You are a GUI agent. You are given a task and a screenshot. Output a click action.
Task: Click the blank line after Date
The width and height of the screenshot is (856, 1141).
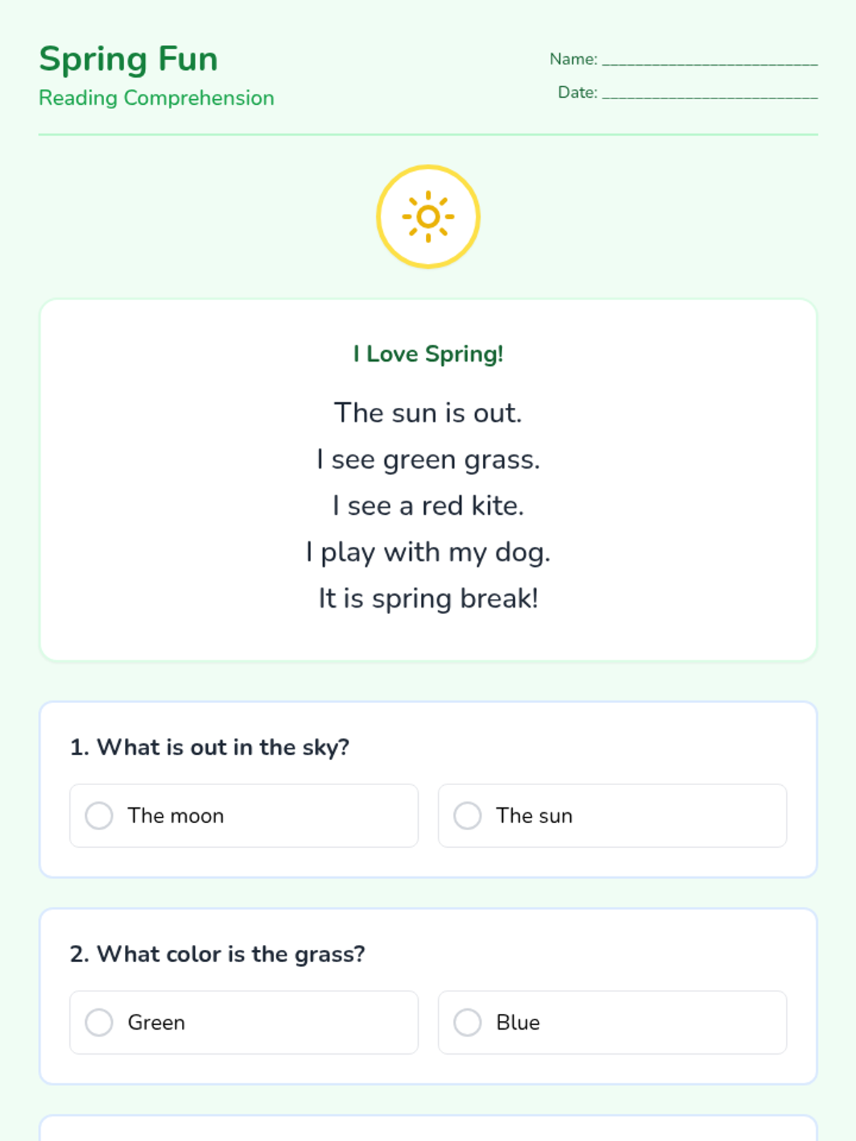click(x=709, y=93)
